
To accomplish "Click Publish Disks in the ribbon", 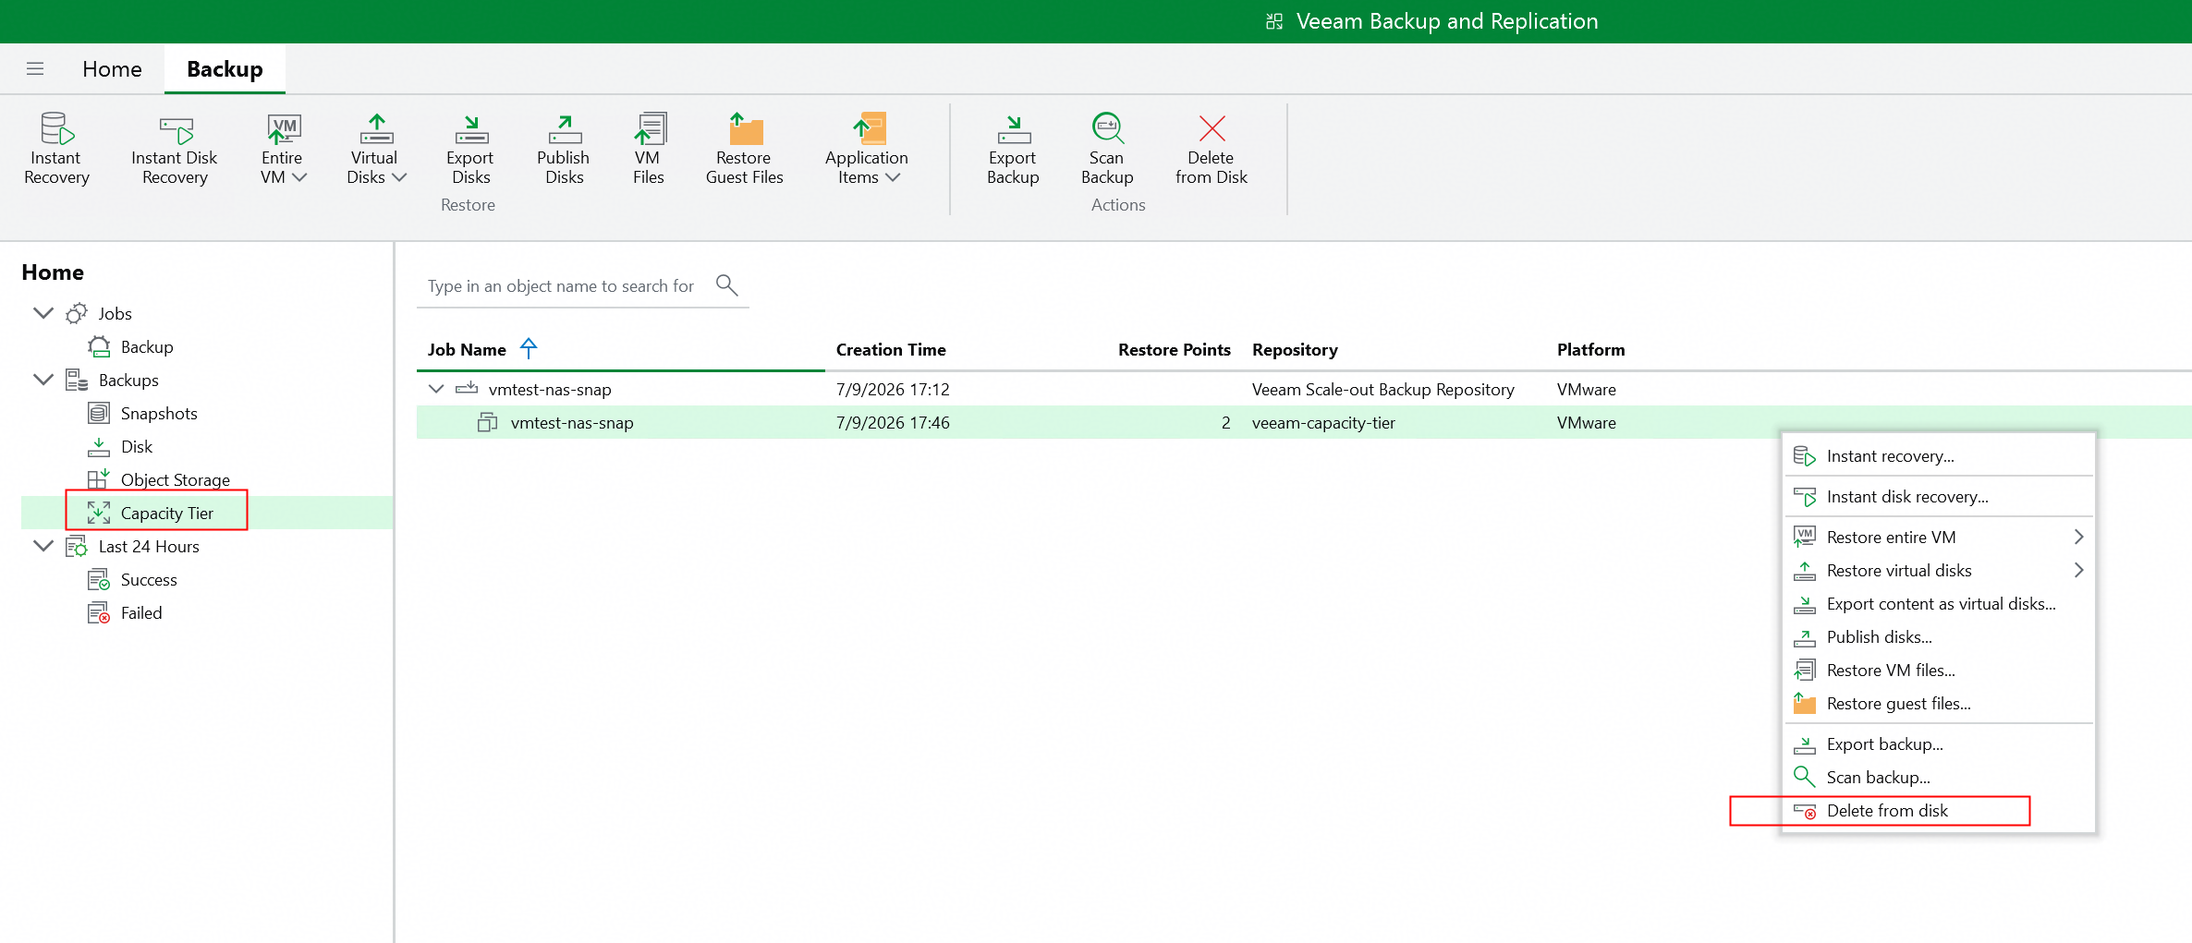I will click(x=564, y=149).
